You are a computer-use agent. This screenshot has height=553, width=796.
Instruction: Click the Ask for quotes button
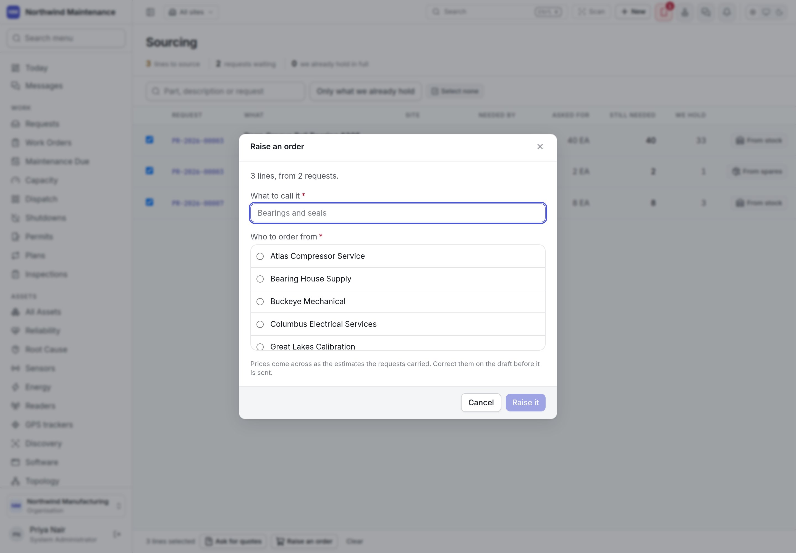click(233, 541)
